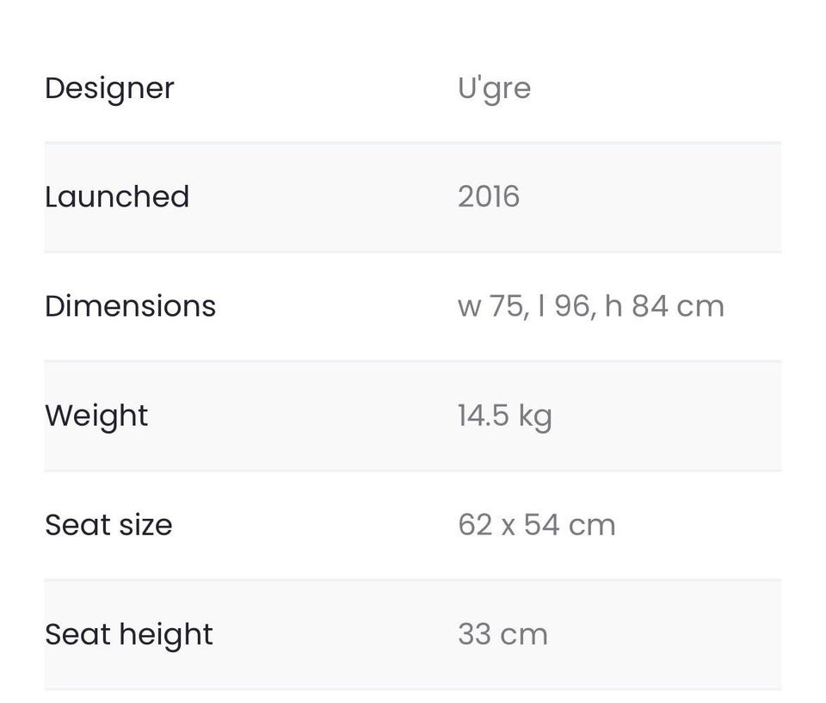Click the Launched row label
This screenshot has width=826, height=703.
click(116, 196)
